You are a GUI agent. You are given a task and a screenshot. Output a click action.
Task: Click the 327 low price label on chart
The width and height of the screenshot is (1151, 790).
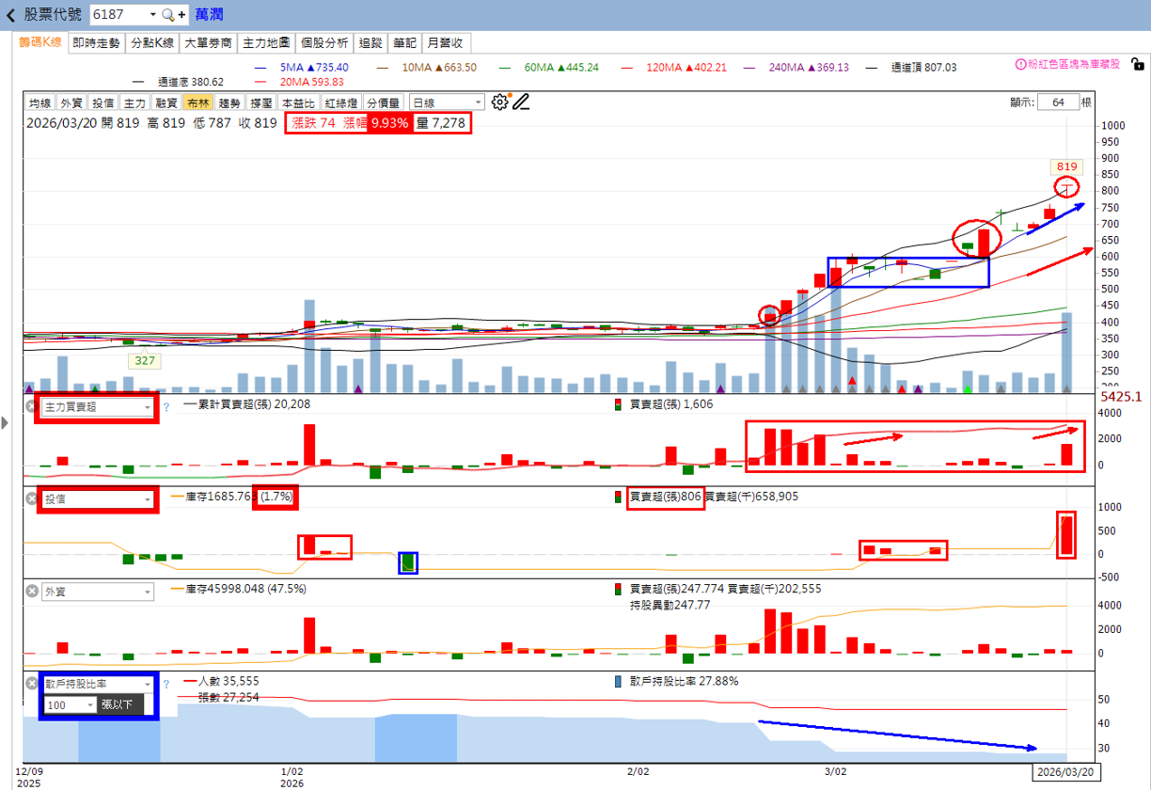pos(144,360)
